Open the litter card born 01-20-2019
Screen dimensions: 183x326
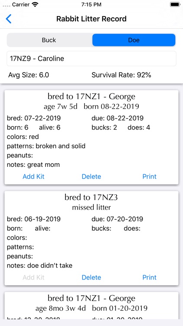pos(91,306)
